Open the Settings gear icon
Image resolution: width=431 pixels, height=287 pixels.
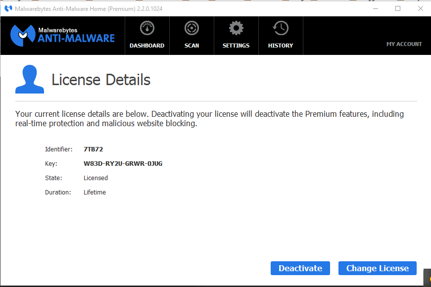coord(236,28)
